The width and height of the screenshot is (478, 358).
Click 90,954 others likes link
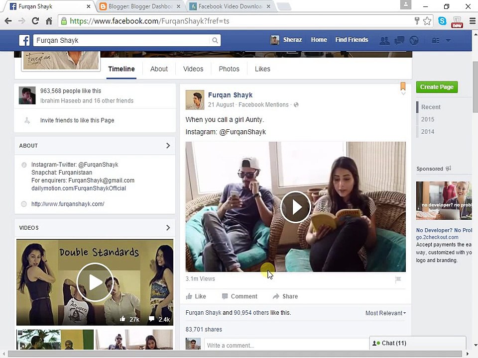(252, 313)
